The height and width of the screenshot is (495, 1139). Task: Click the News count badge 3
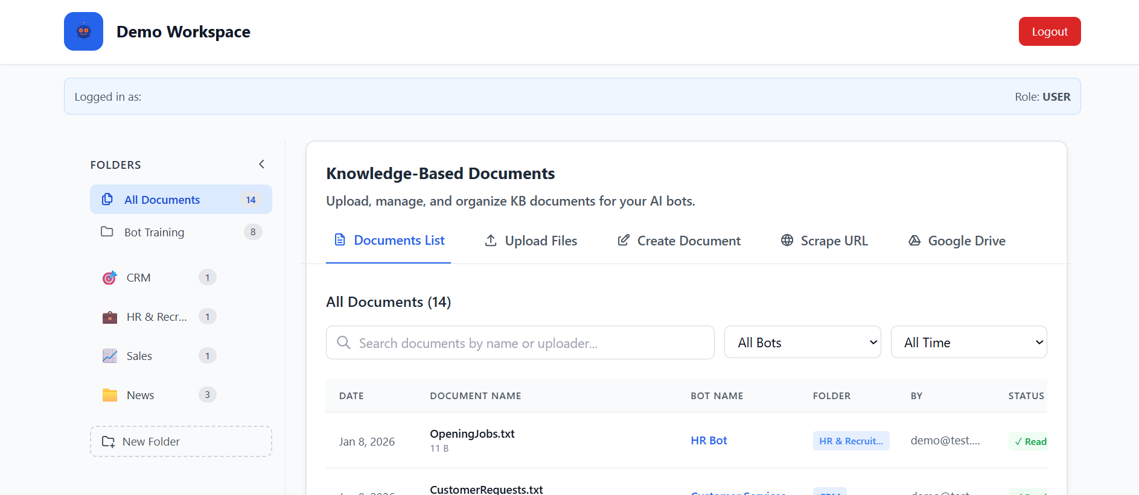(x=208, y=395)
